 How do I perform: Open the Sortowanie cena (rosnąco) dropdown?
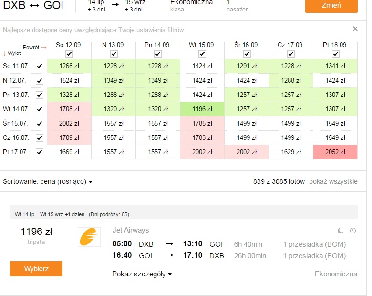click(x=47, y=182)
